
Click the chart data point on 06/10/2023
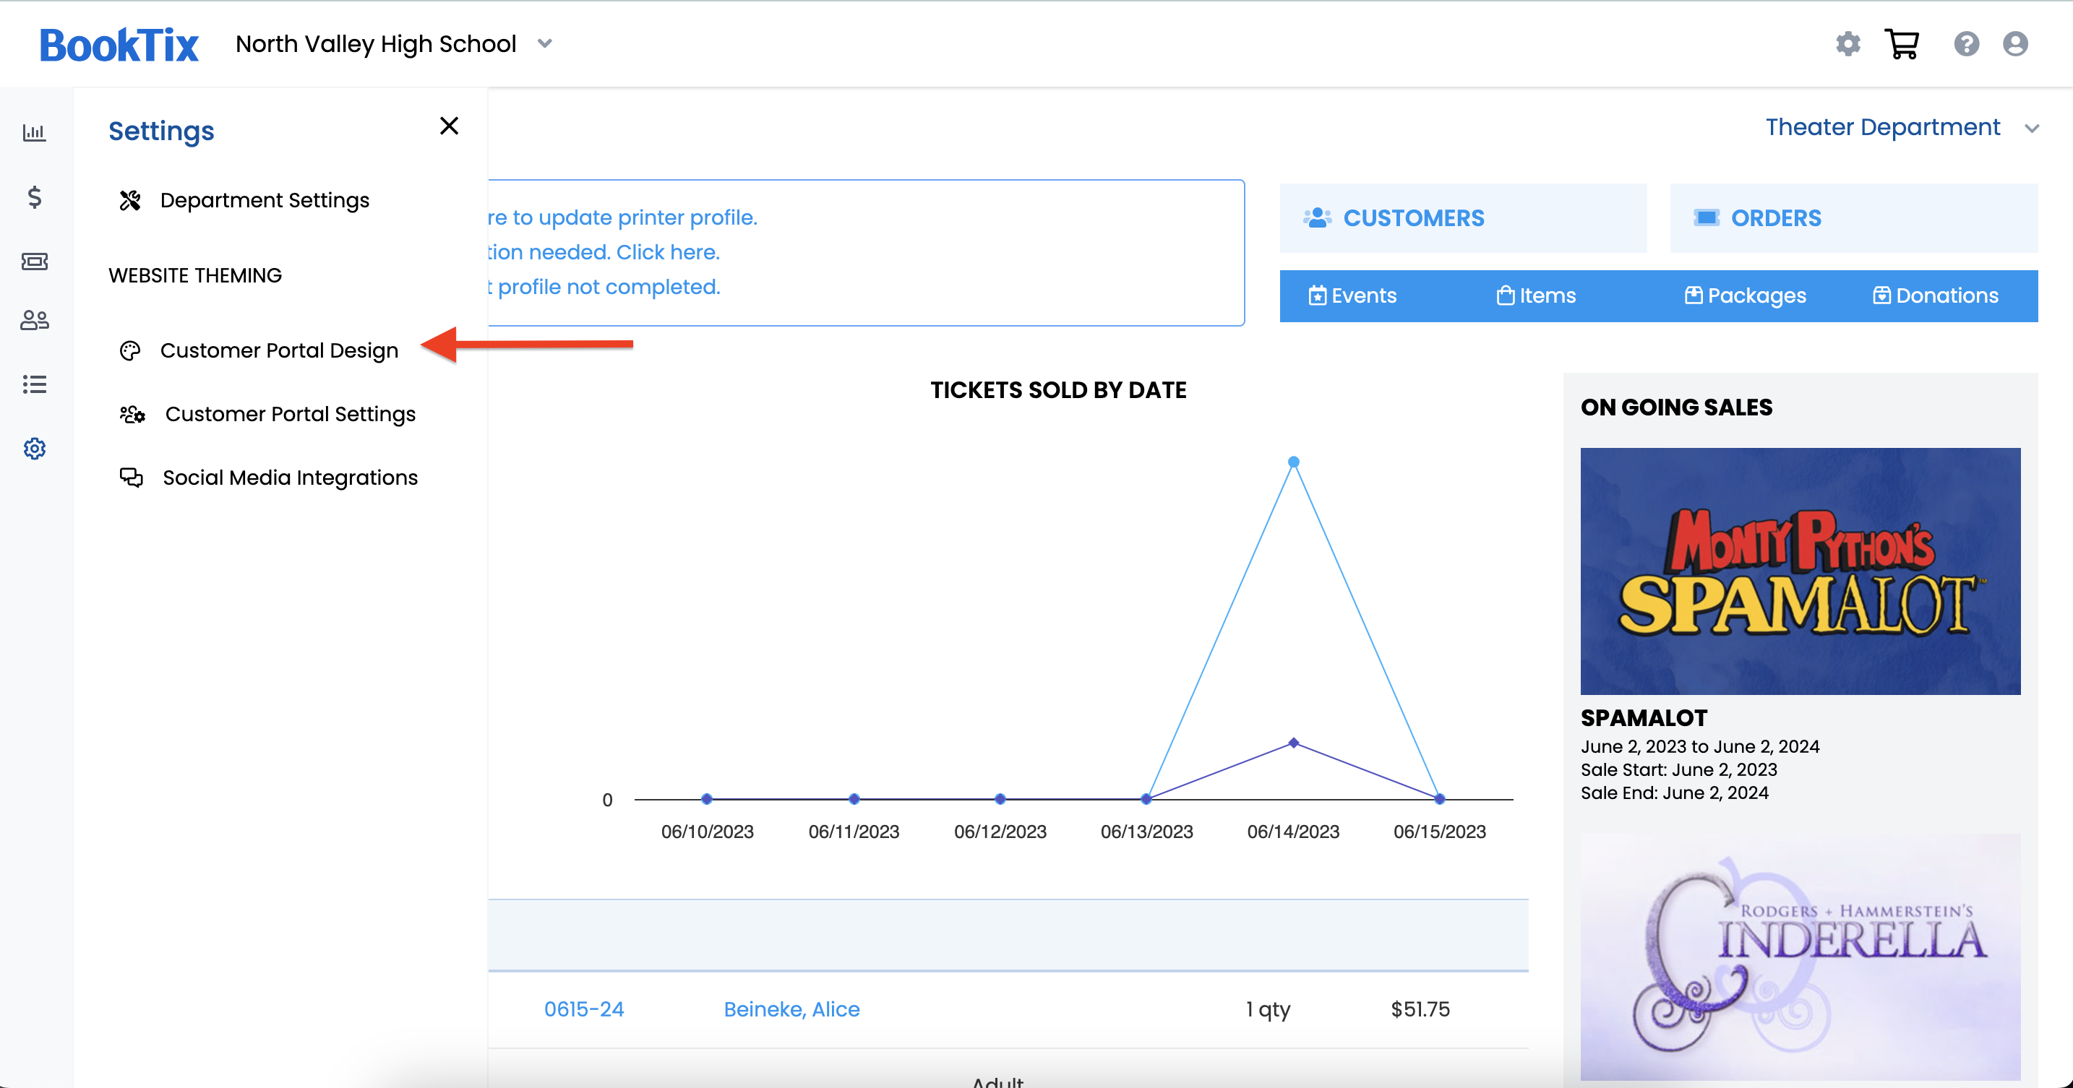pos(707,799)
